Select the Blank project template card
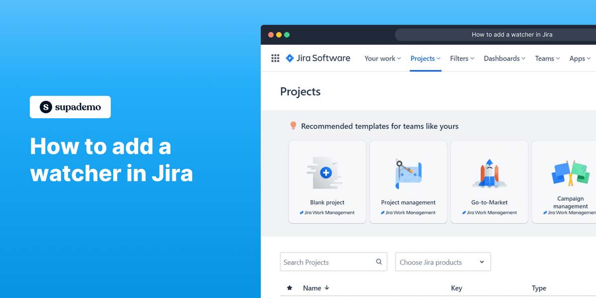The height and width of the screenshot is (298, 596). coord(327,181)
